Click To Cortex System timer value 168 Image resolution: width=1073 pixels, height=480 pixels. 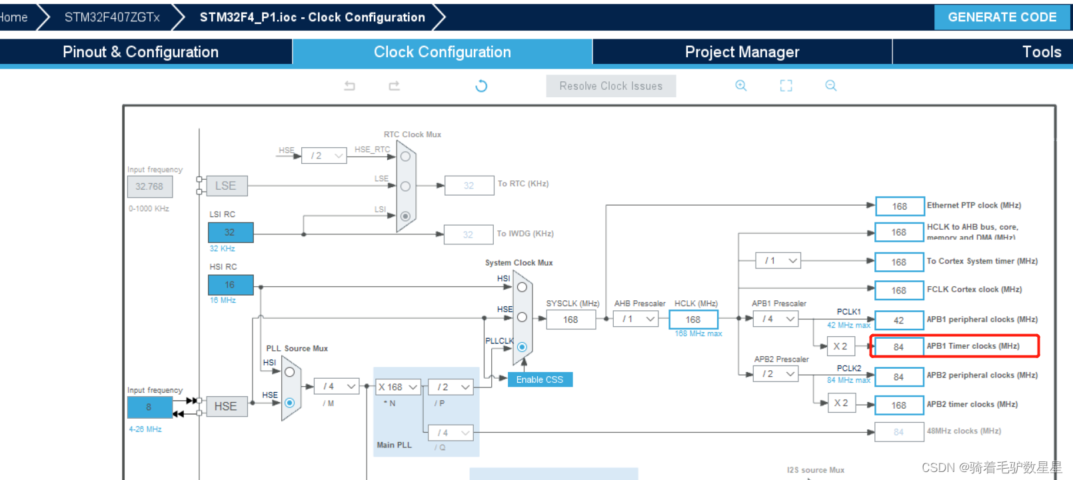pos(899,262)
